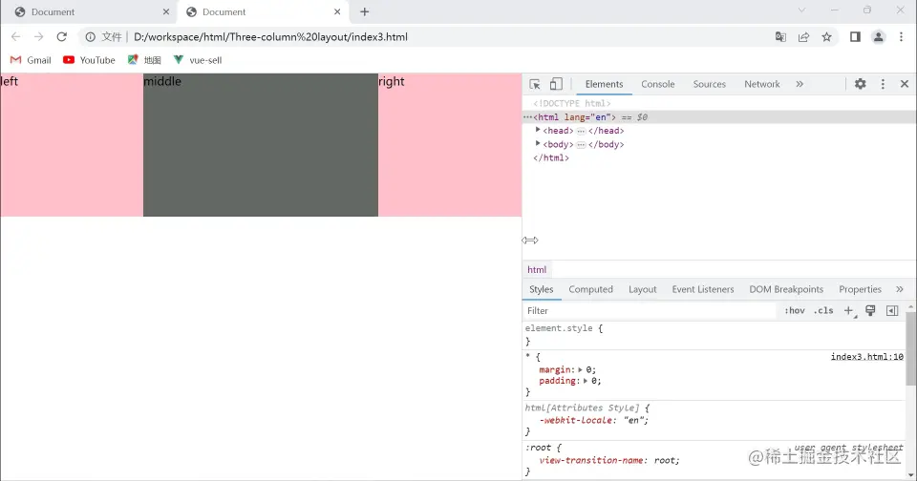Show more DevTools tabs chevron beside Network
The image size is (917, 481).
[x=800, y=84]
